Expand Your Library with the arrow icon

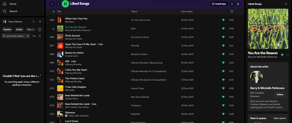(x=40, y=22)
